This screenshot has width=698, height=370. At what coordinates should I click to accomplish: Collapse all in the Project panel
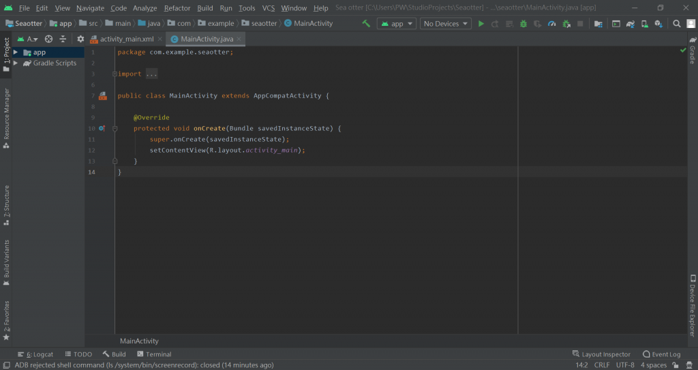63,40
